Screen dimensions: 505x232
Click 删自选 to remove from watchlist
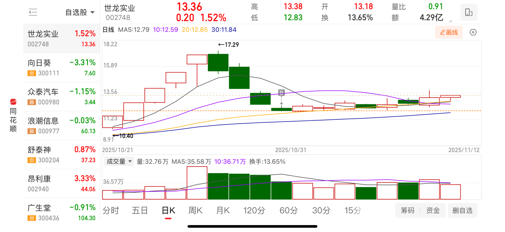[462, 211]
